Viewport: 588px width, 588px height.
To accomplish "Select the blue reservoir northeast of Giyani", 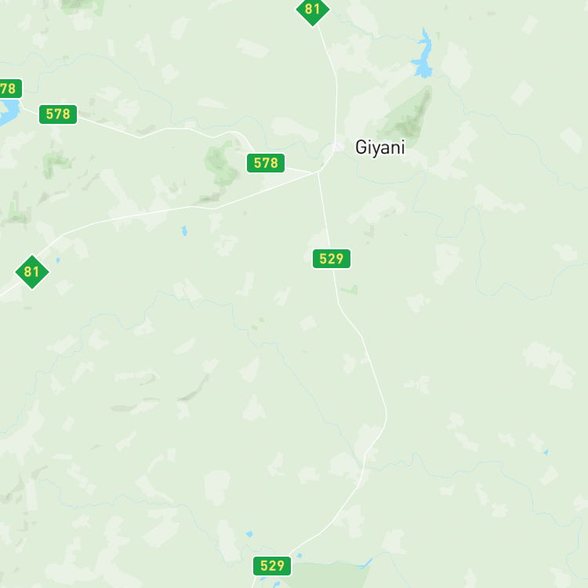I will 423,55.
